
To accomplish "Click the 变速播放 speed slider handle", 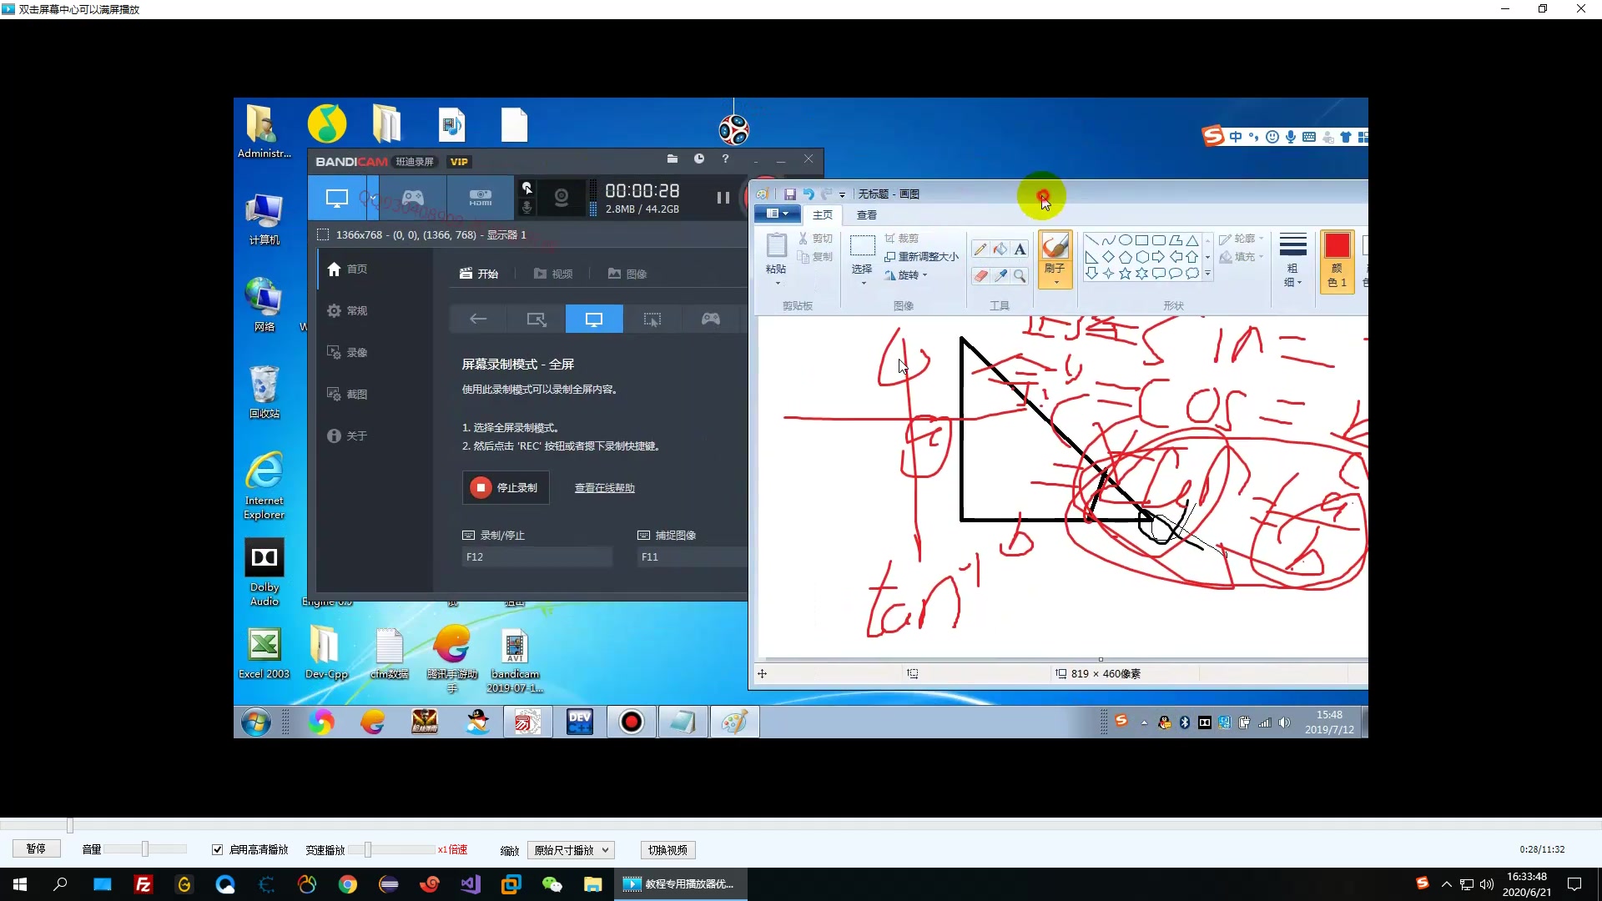I will pyautogui.click(x=367, y=849).
